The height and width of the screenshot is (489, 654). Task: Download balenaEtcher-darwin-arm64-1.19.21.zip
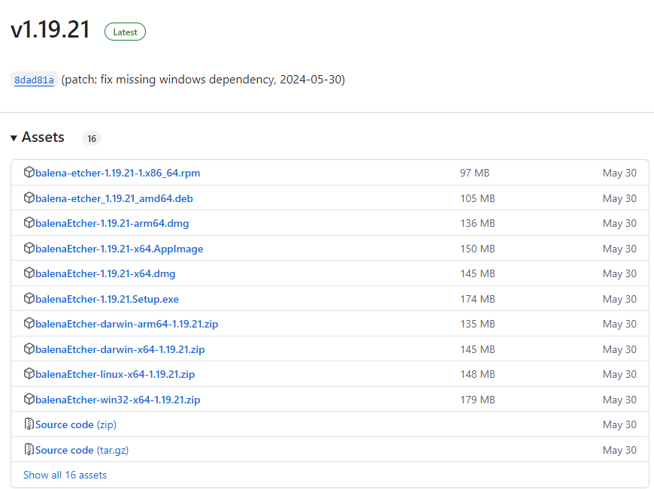tap(127, 324)
